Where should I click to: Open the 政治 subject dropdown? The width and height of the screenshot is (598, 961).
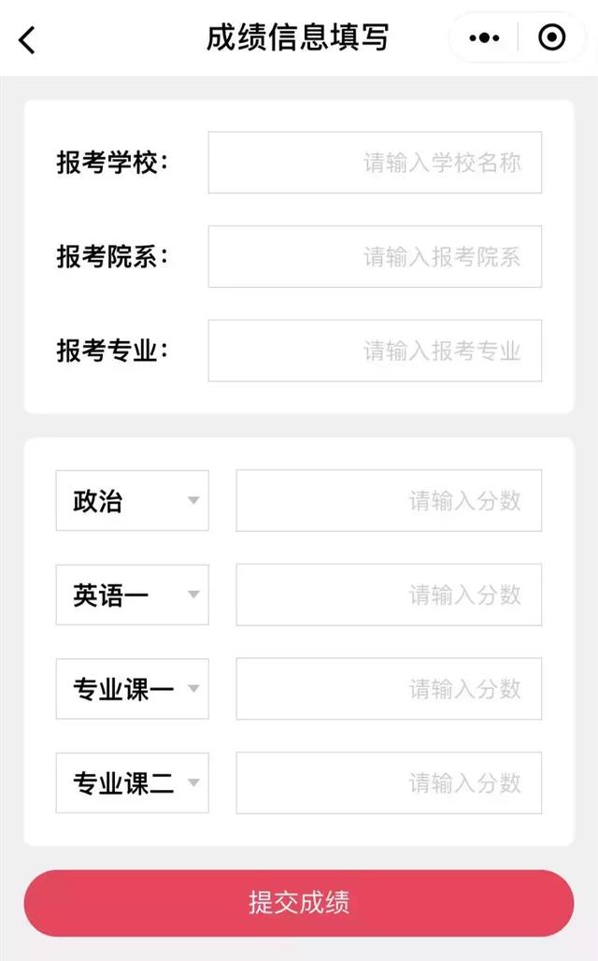[132, 500]
